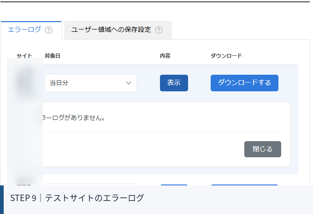Screen dimensions: 313x214
Task: Select the サイト column header
Action: (24, 56)
